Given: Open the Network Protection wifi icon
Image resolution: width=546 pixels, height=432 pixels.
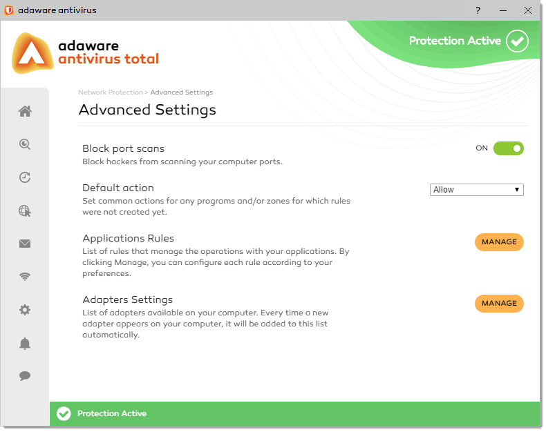Looking at the screenshot, I should point(25,277).
